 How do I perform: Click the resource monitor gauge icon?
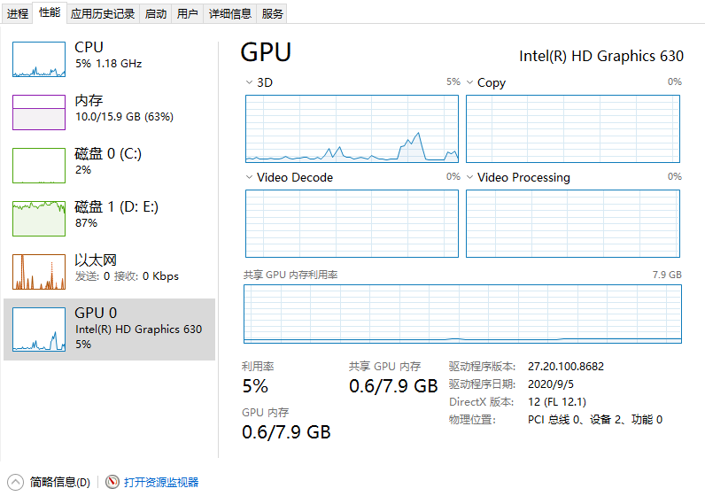[x=112, y=482]
